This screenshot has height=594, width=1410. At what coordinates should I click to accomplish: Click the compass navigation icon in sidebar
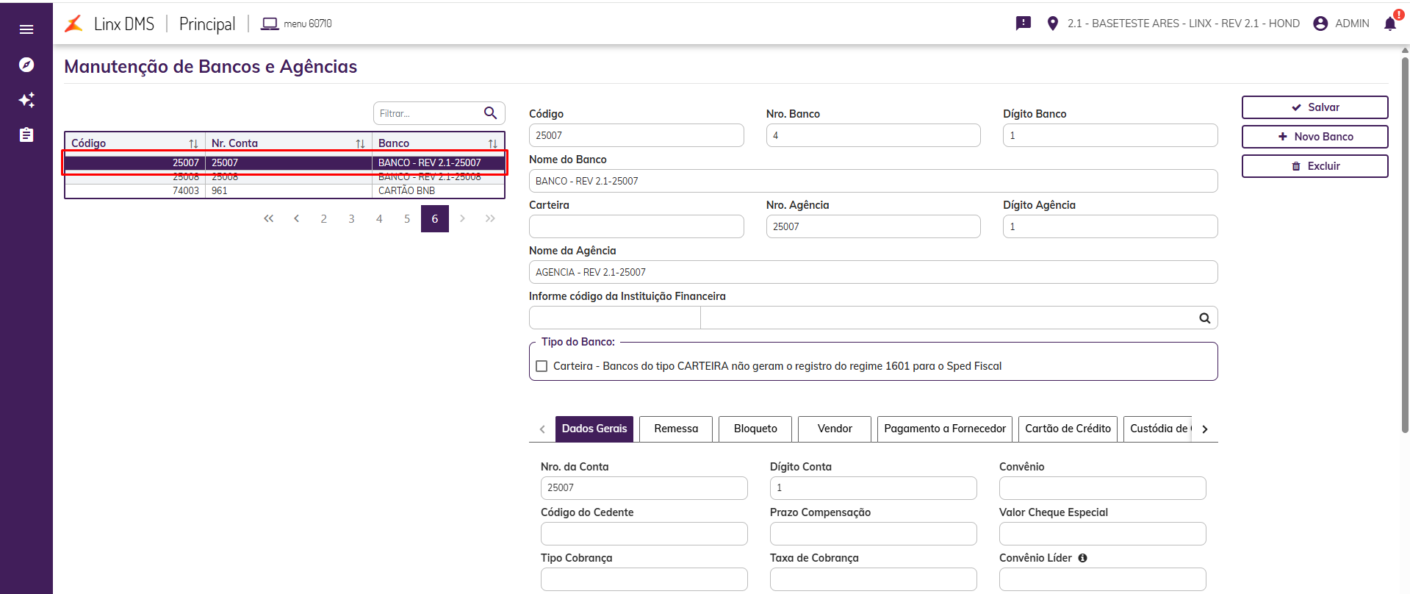pos(26,65)
